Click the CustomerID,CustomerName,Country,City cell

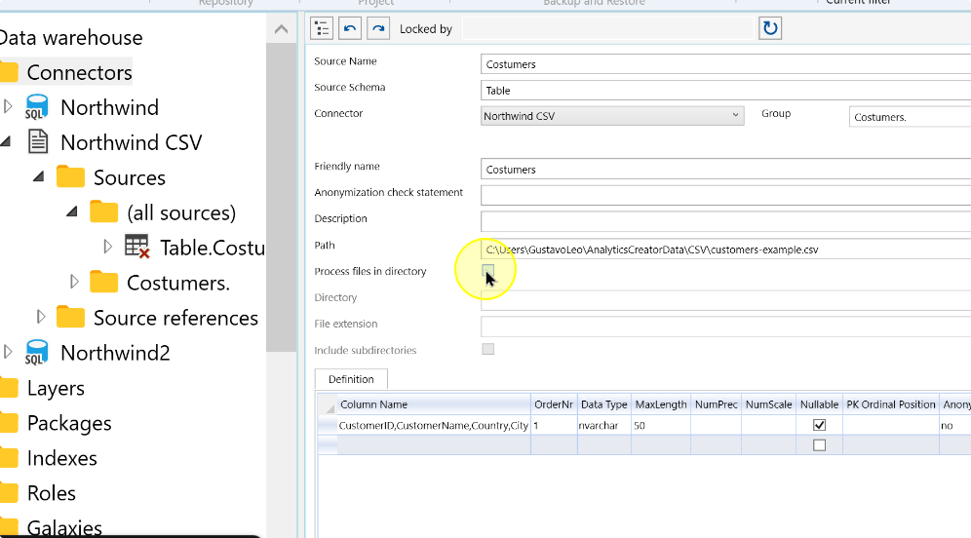[434, 425]
